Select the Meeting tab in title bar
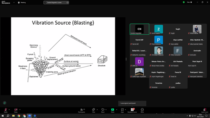 22,2
